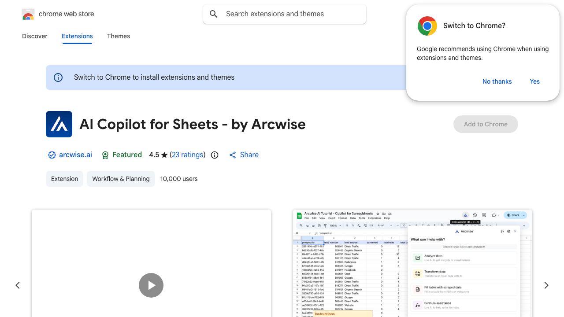
Task: Click the Add to Chrome button
Action: pyautogui.click(x=486, y=124)
